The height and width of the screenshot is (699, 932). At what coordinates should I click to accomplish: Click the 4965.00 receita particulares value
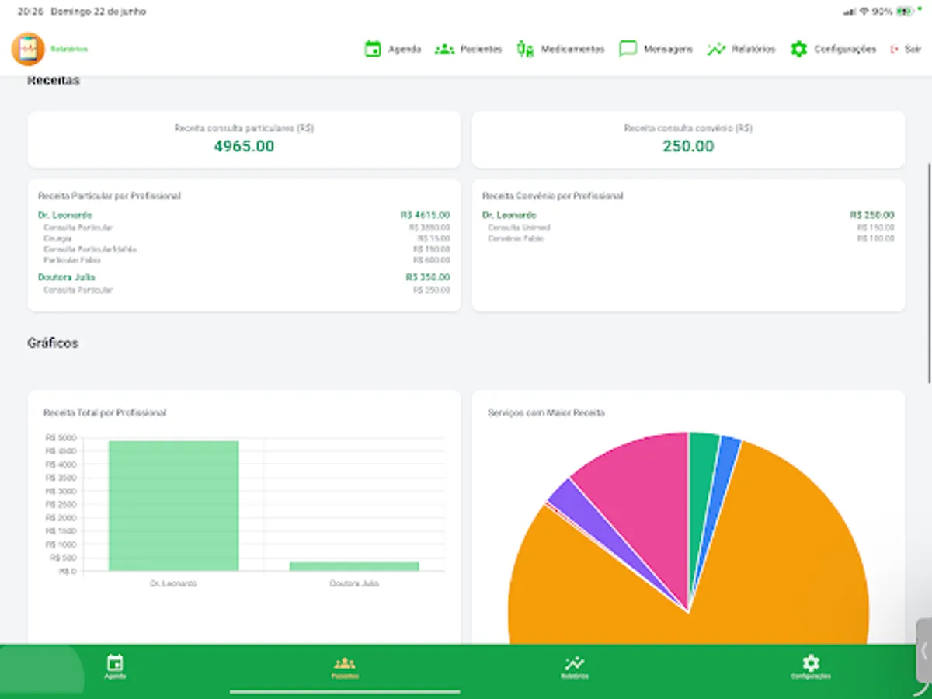pos(244,146)
